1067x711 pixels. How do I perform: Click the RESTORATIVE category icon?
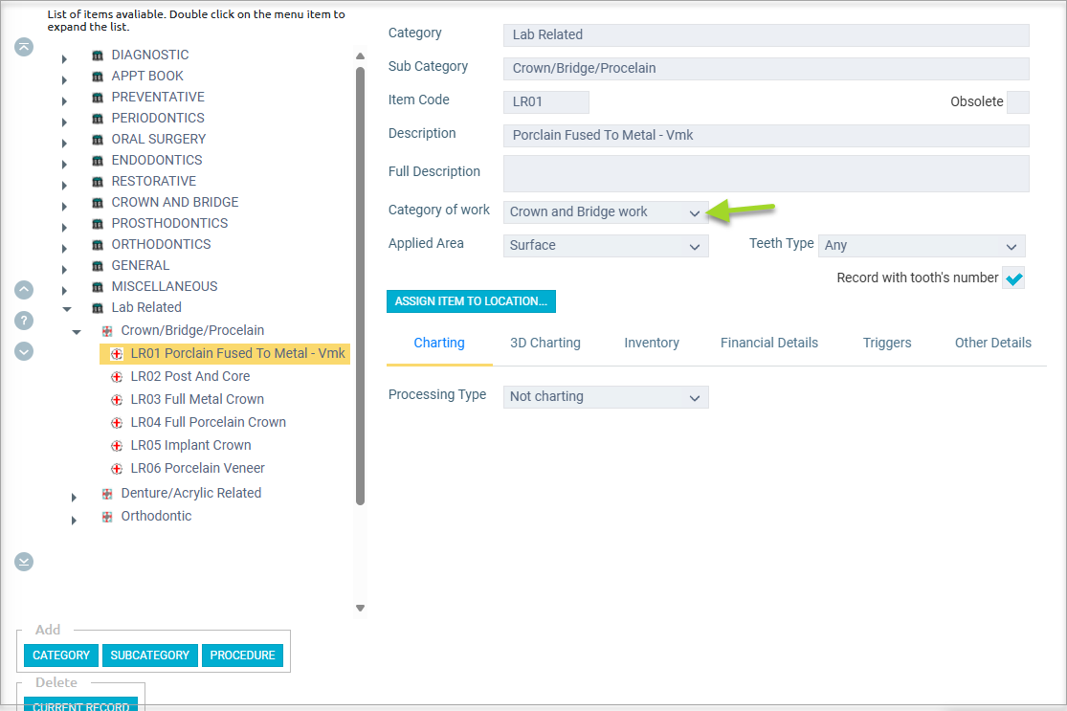[98, 182]
